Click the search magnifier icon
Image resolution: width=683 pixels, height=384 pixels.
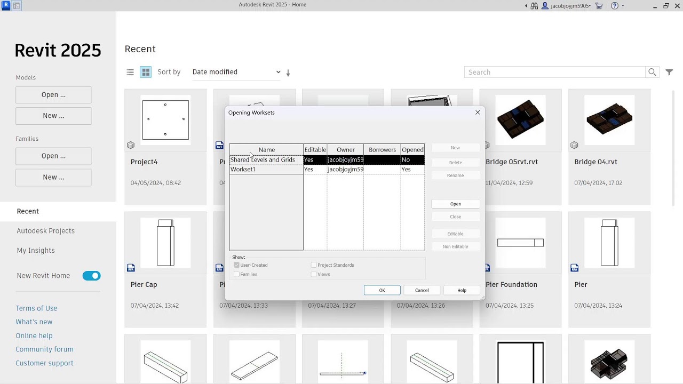click(652, 72)
